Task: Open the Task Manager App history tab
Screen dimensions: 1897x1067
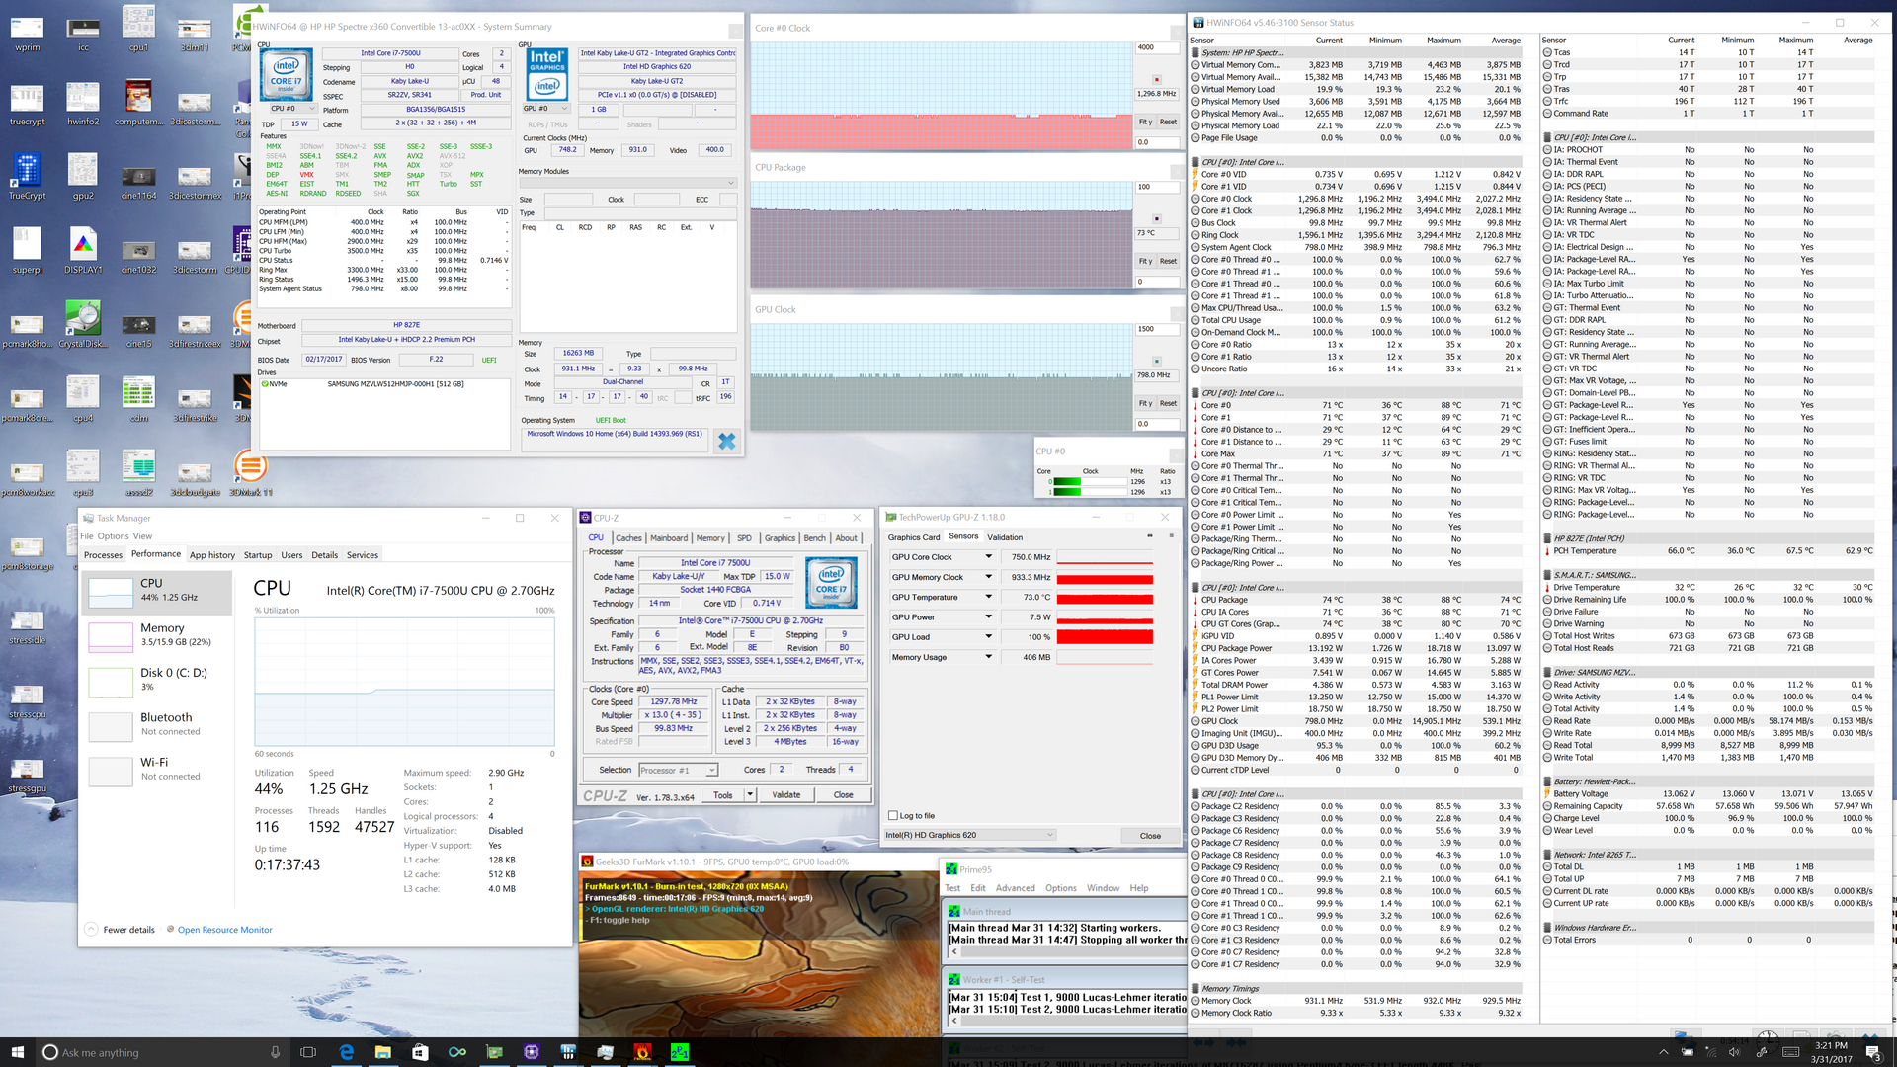Action: point(212,555)
